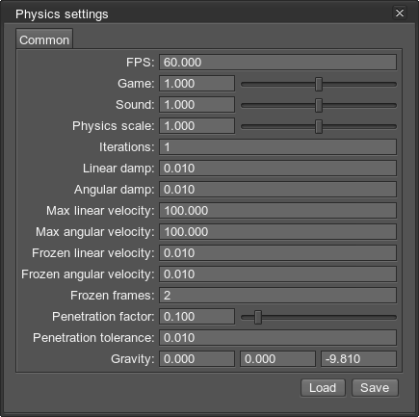Click the Iterations input field

(x=277, y=147)
